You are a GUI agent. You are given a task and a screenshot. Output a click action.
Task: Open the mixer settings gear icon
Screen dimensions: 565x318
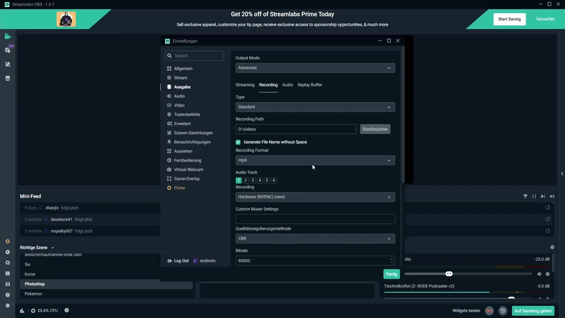(552, 247)
